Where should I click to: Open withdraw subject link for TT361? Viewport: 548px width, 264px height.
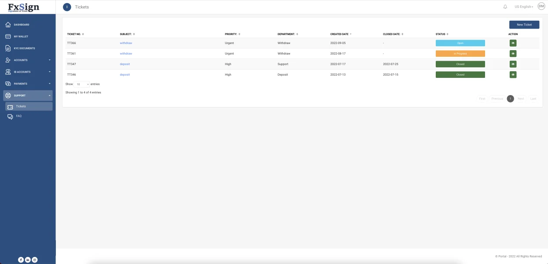click(x=126, y=54)
